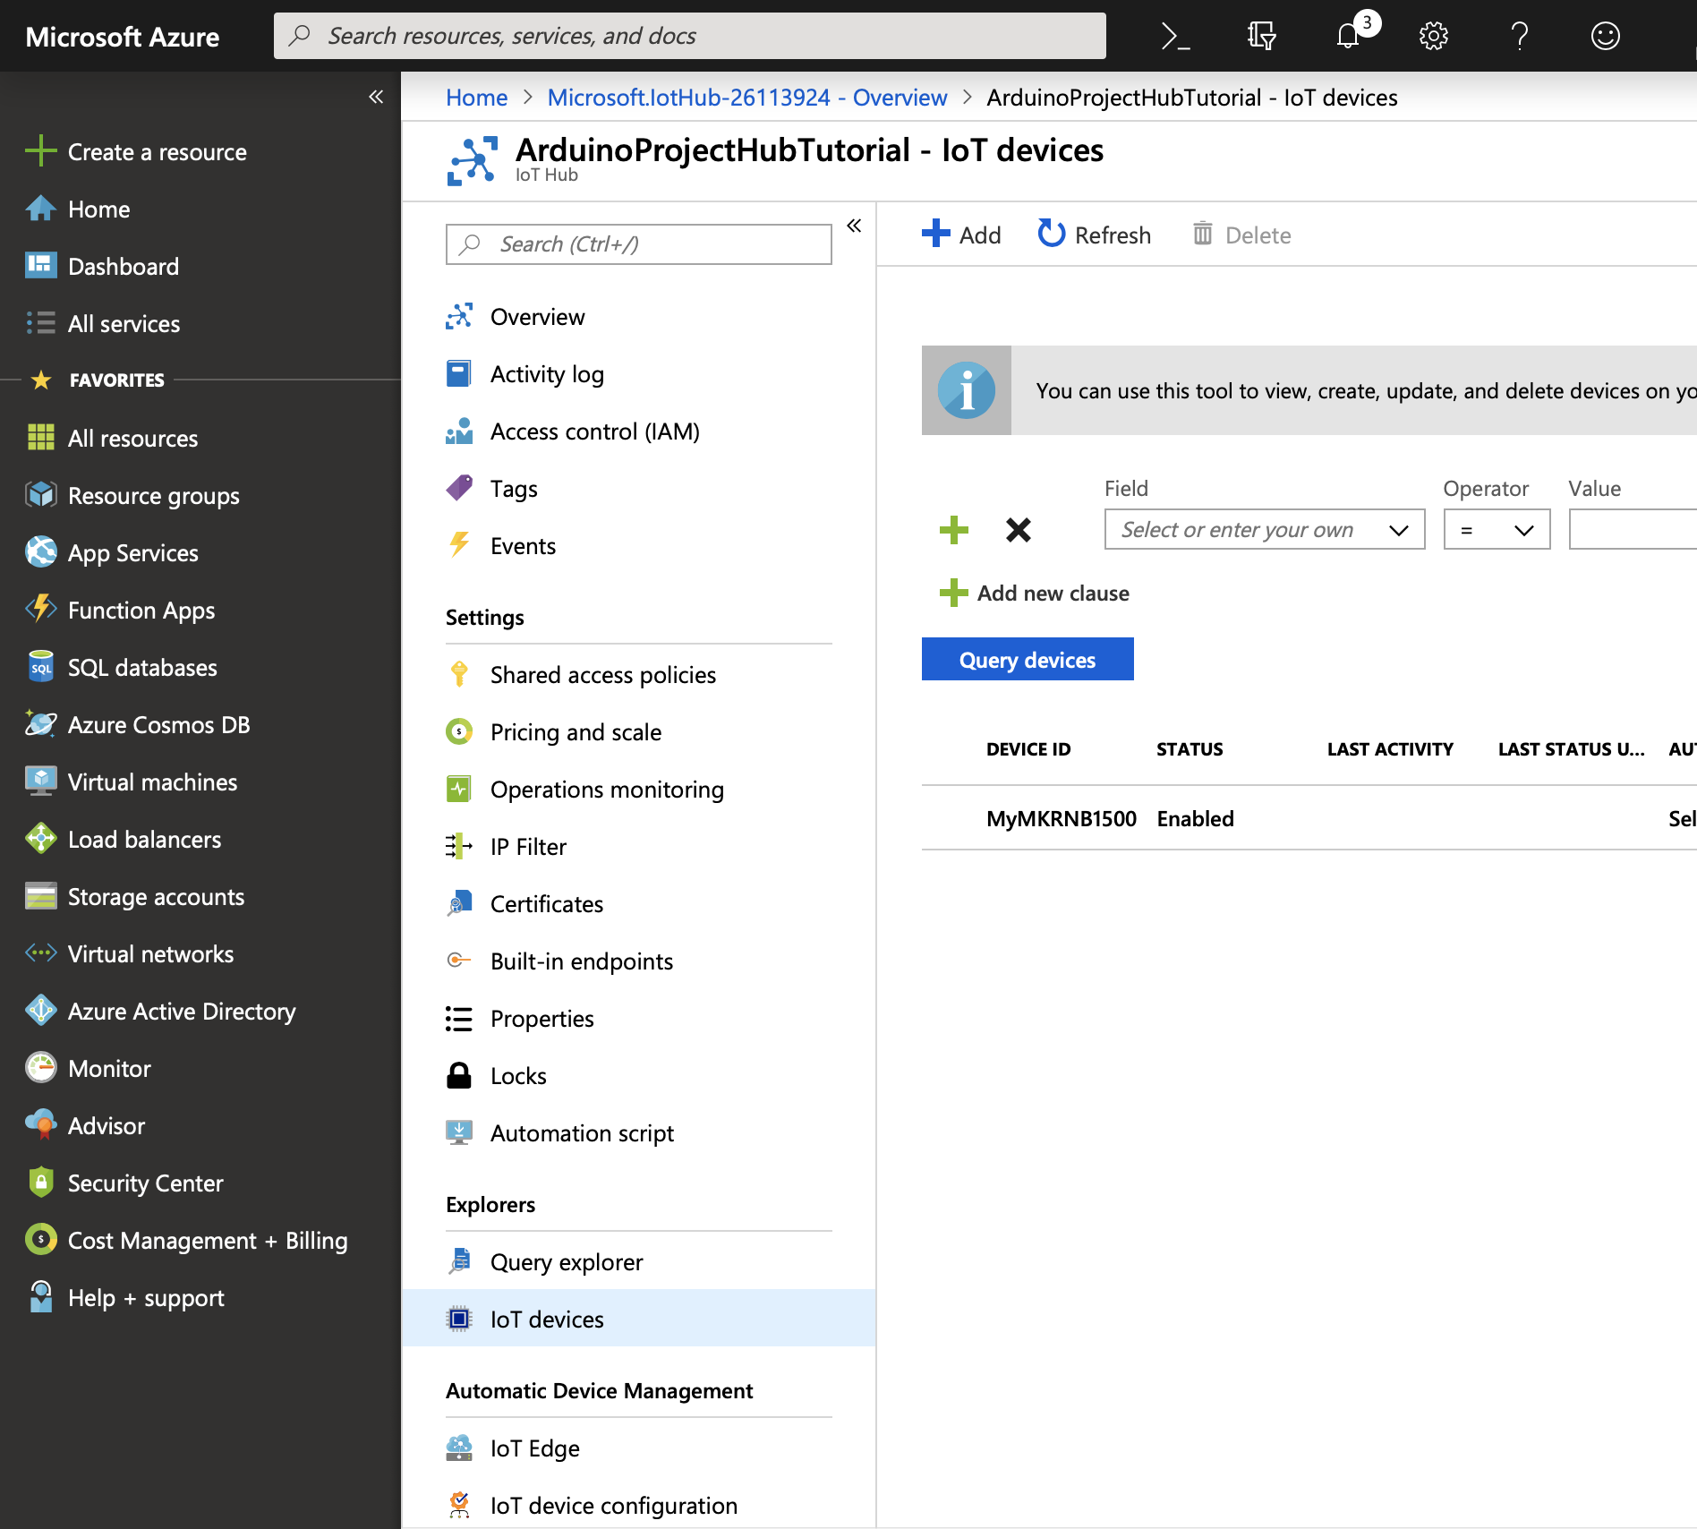Open the Operator equals dropdown

pyautogui.click(x=1496, y=529)
